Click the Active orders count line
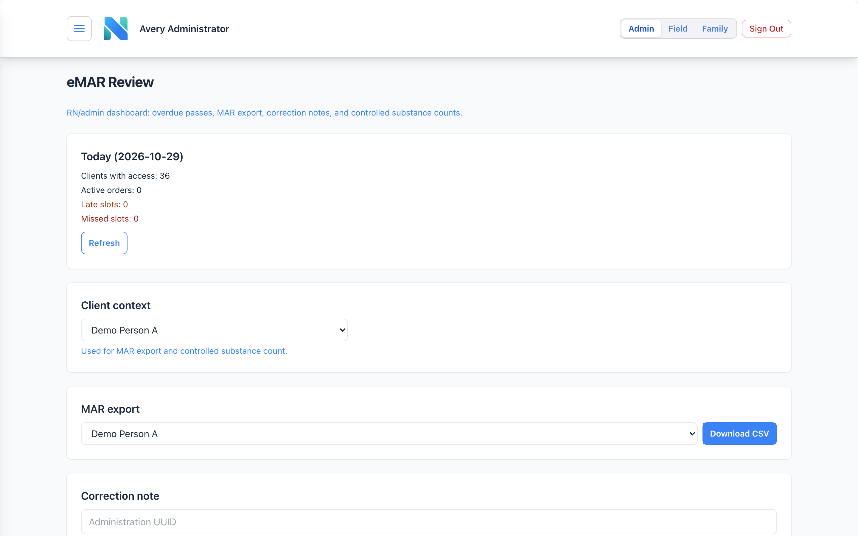This screenshot has width=858, height=536. pyautogui.click(x=111, y=190)
